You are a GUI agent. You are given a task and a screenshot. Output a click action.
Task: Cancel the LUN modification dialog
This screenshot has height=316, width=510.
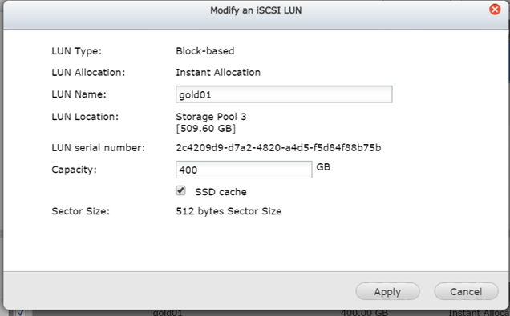coord(466,291)
